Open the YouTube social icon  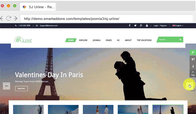[147, 26]
